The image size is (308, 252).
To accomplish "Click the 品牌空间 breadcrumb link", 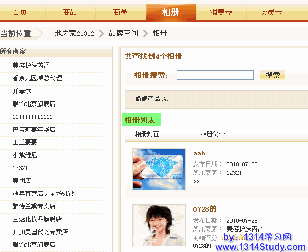I will point(123,33).
